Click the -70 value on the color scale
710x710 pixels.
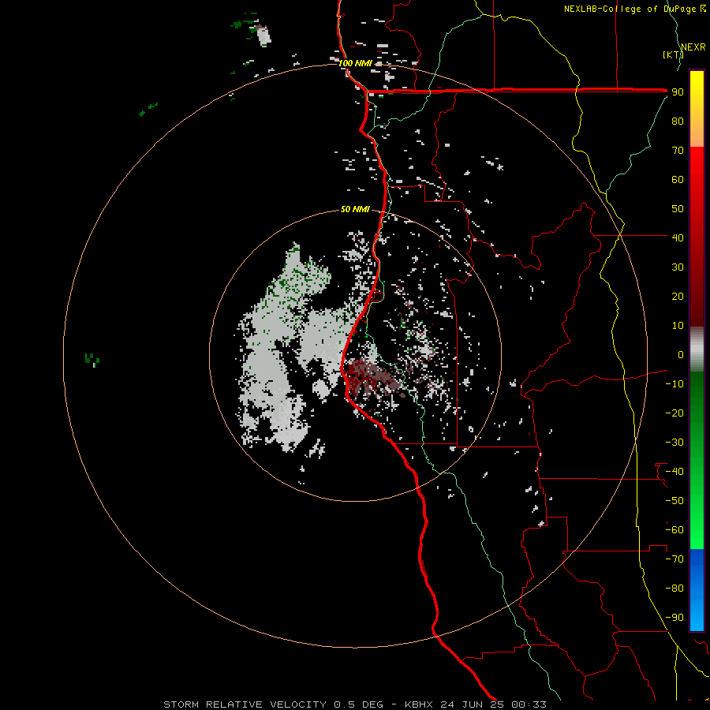point(674,559)
